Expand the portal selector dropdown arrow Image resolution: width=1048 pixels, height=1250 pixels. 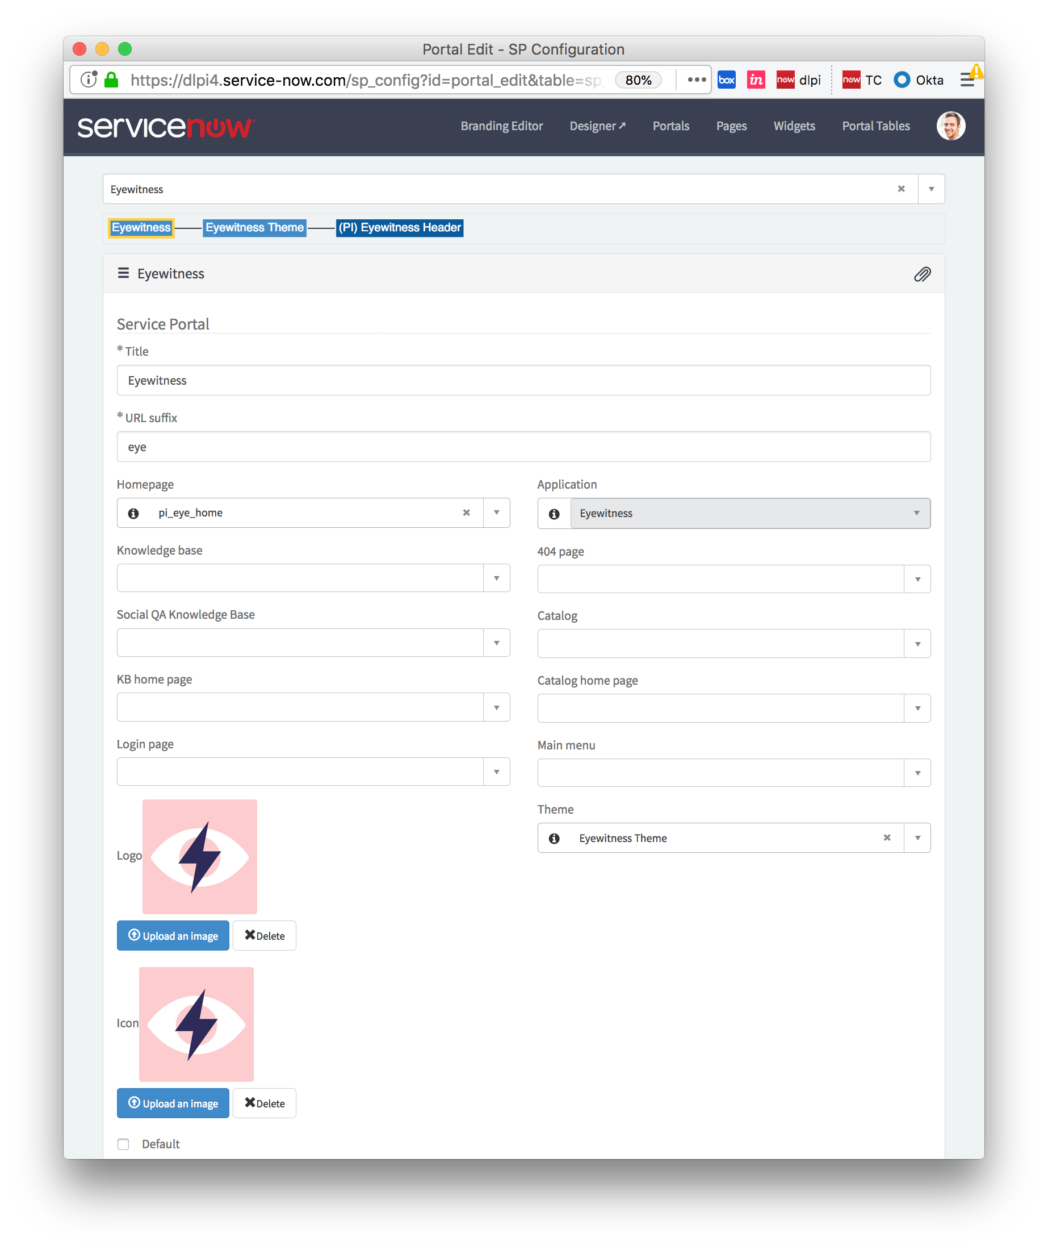click(x=931, y=189)
